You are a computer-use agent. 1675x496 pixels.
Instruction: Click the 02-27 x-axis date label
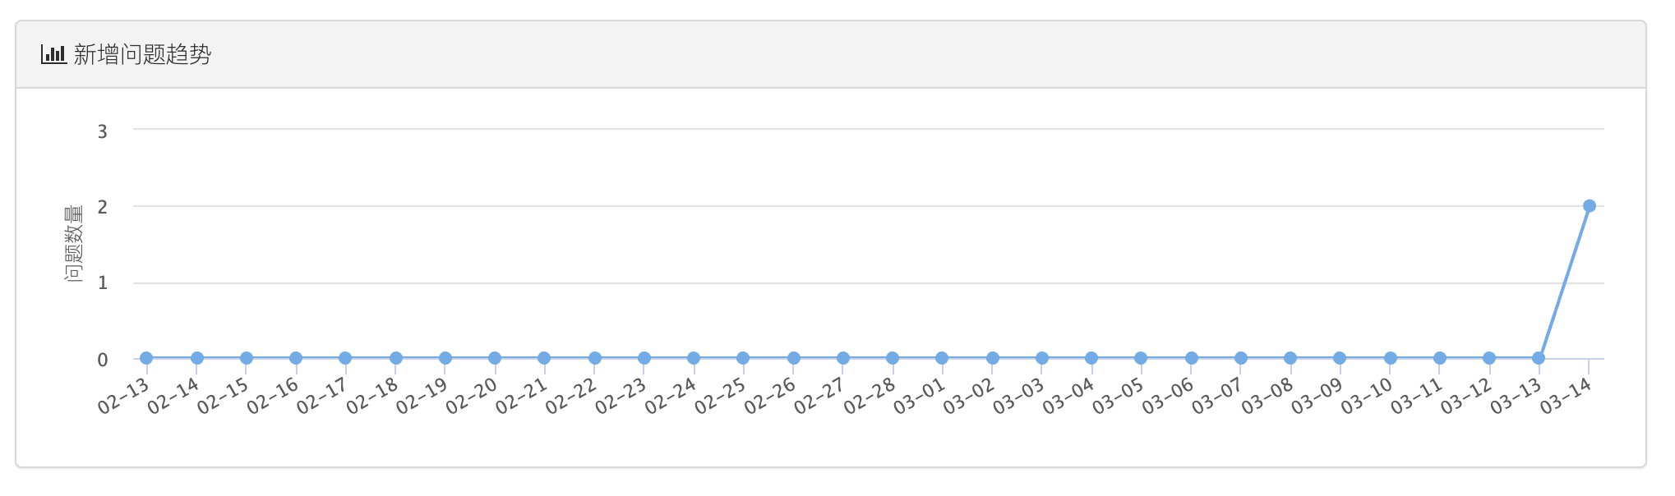(x=819, y=397)
